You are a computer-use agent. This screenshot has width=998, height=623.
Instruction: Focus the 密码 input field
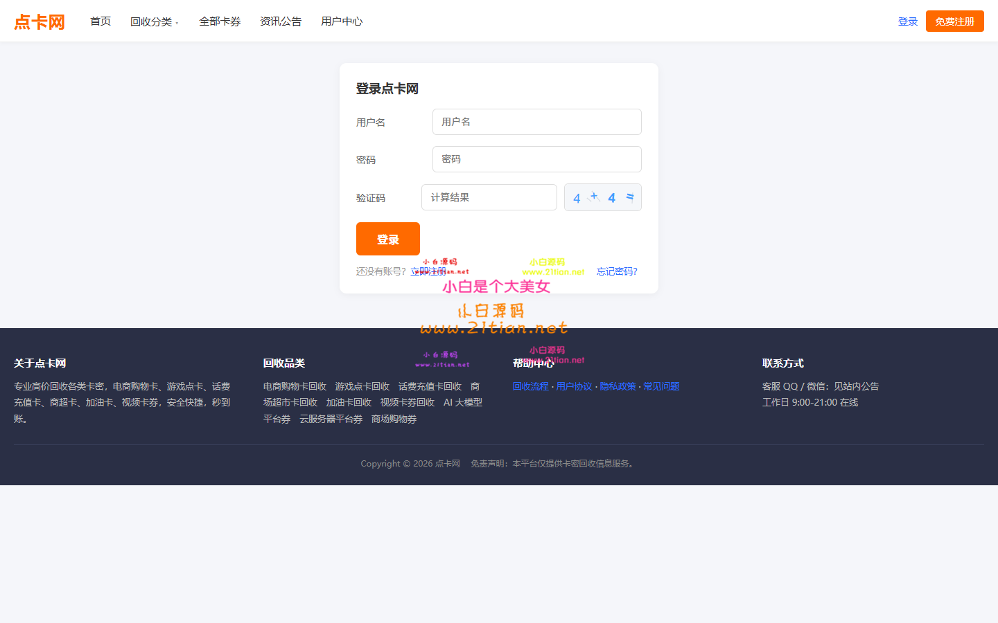537,159
